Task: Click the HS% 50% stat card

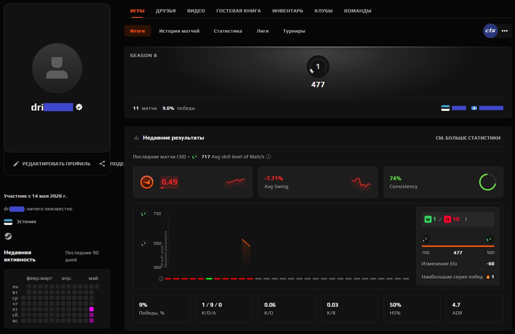Action: click(x=412, y=308)
